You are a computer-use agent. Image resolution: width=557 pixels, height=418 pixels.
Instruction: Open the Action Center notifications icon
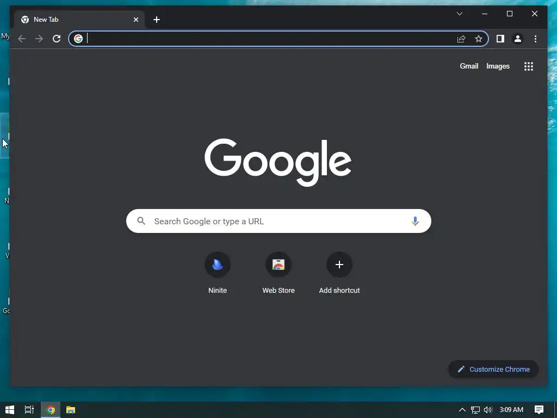click(539, 410)
